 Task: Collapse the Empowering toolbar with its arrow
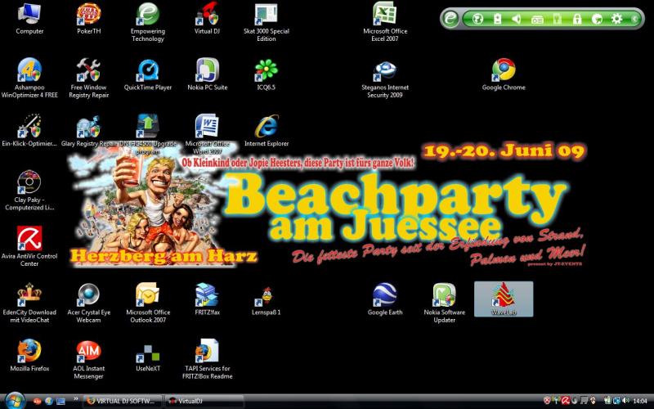[634, 19]
